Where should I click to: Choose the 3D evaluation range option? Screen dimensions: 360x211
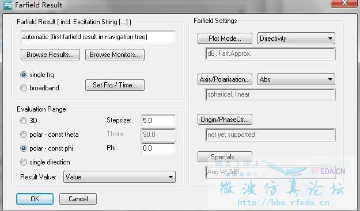click(24, 121)
